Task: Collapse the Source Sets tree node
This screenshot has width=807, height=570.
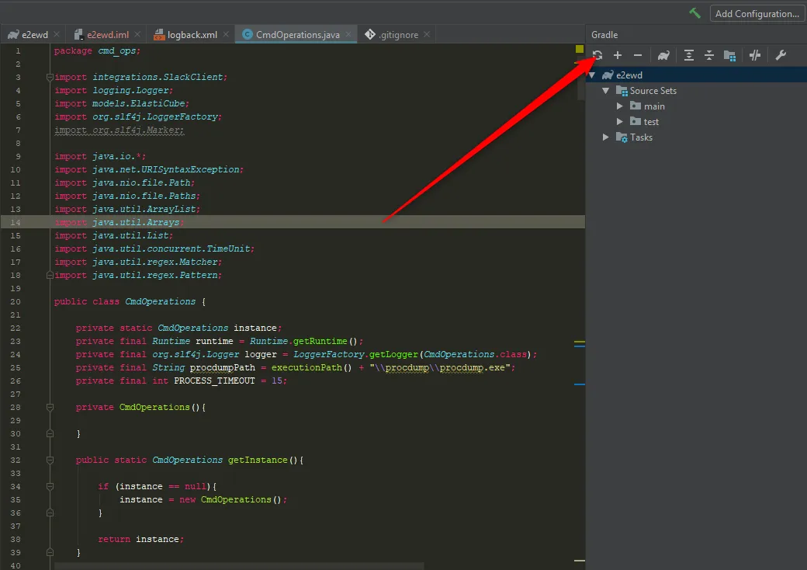Action: (x=606, y=90)
